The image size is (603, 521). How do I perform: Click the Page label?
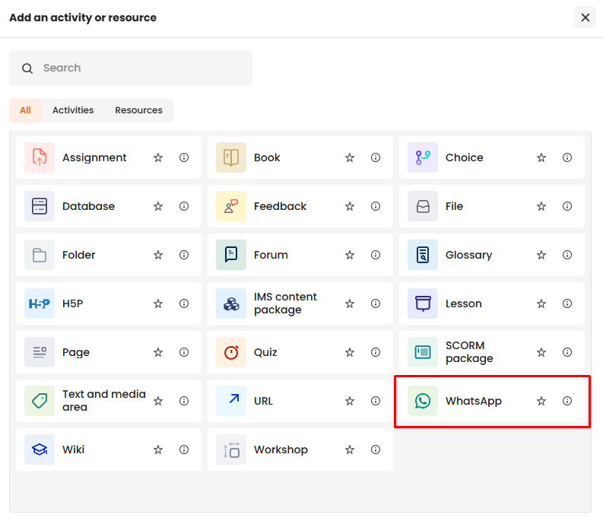tap(76, 352)
